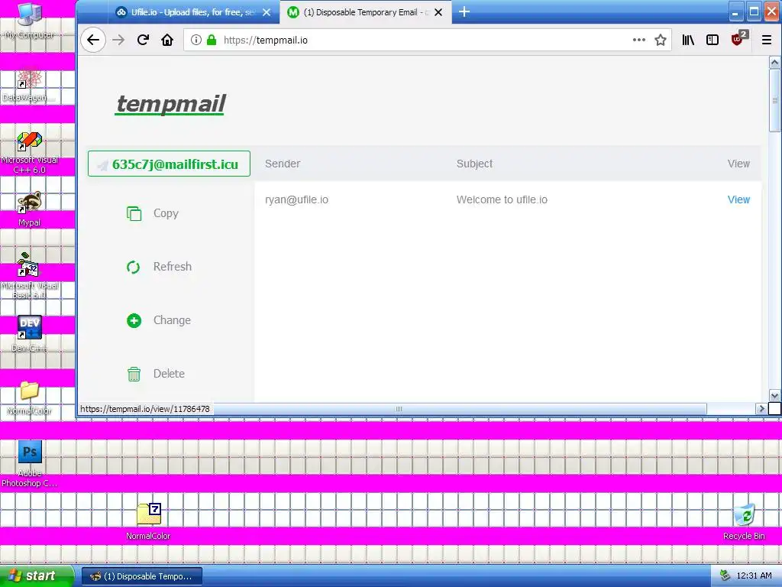Select Microsoft Visual C++ 6.0 desktop icon
Screen dimensions: 782x587
30,152
